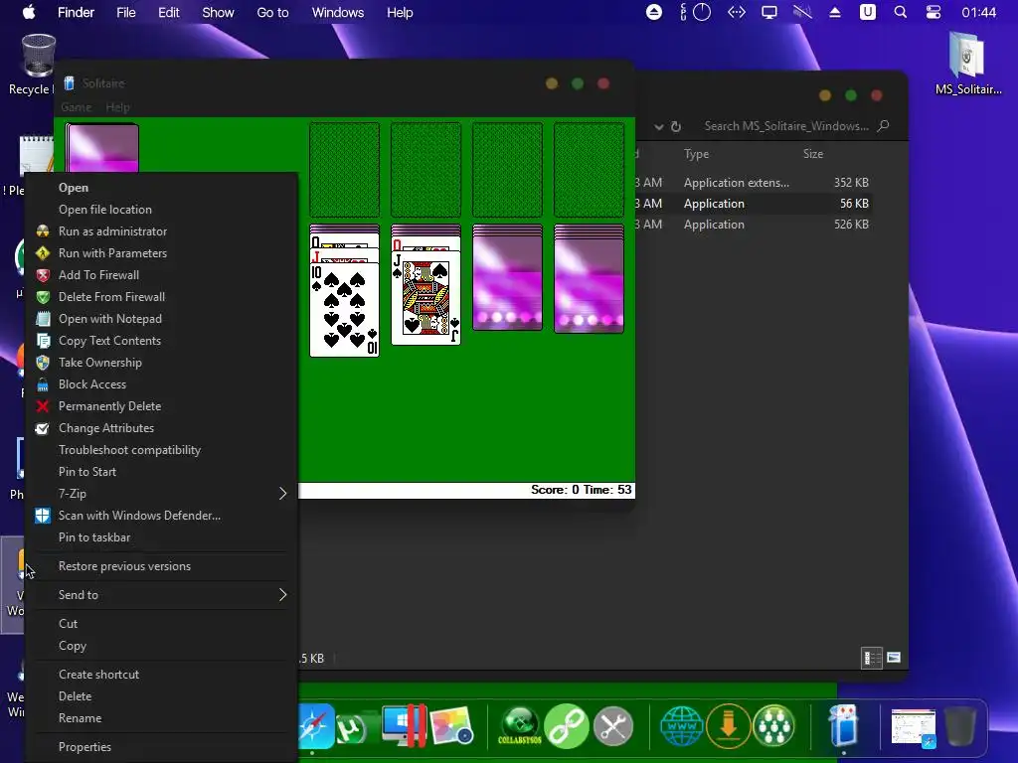Image resolution: width=1018 pixels, height=763 pixels.
Task: Open MS_Solitair desktop folder
Action: point(968,65)
